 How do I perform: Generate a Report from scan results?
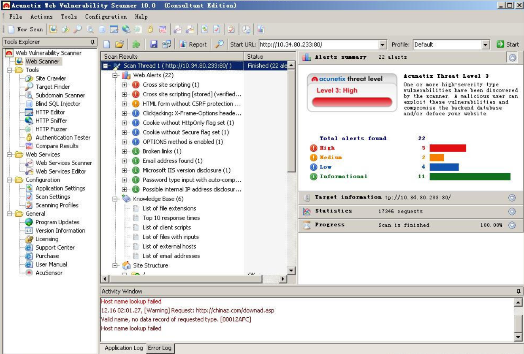[193, 44]
